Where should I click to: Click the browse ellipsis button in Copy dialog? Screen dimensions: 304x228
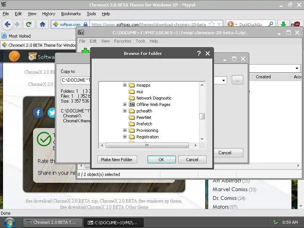tap(237, 80)
